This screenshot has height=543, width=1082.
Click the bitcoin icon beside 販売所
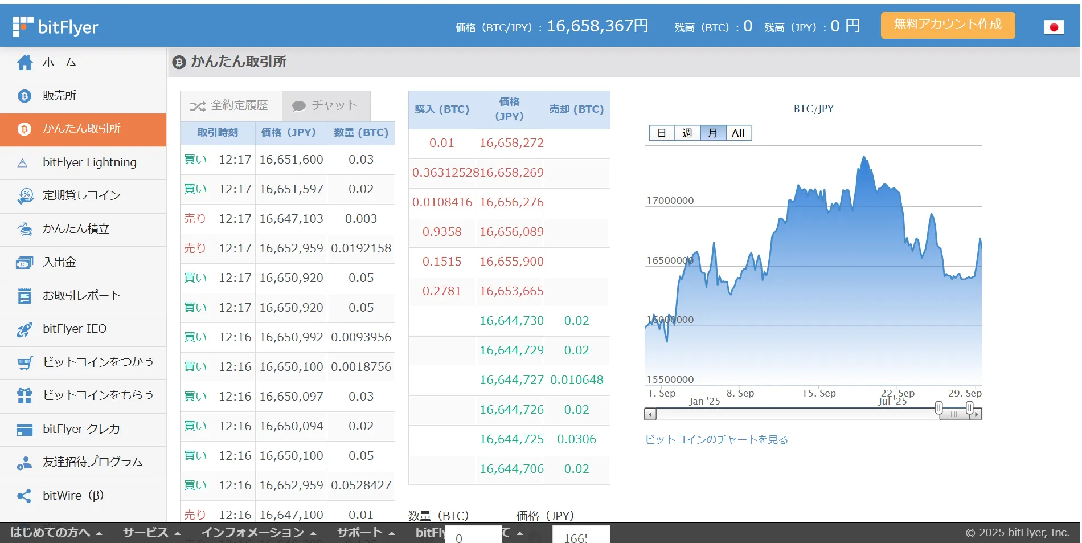(x=24, y=96)
